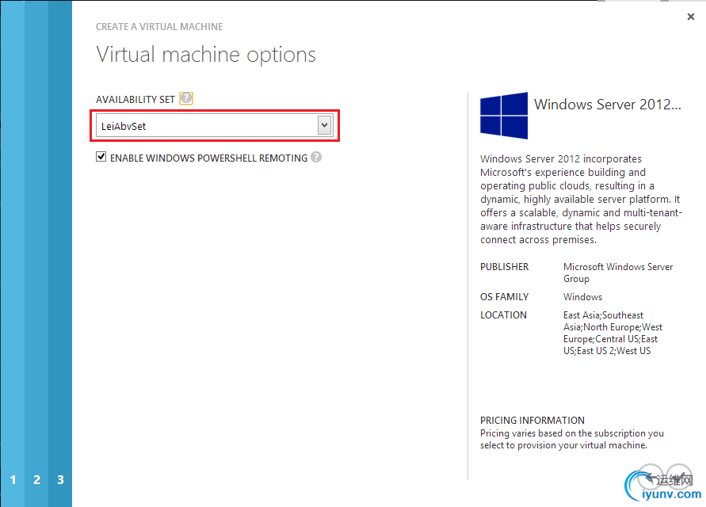Click the 'LOCATION' label
The width and height of the screenshot is (706, 507).
click(503, 315)
